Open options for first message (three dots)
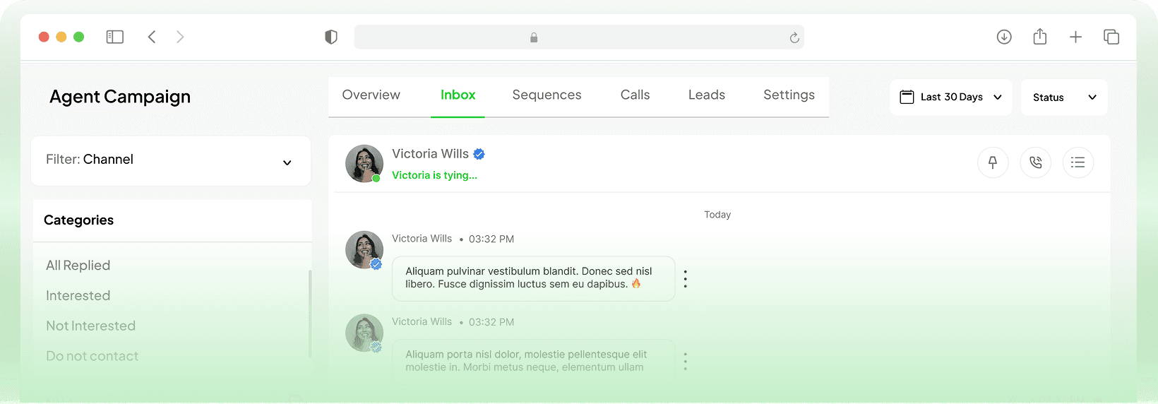The image size is (1158, 404). click(x=685, y=279)
